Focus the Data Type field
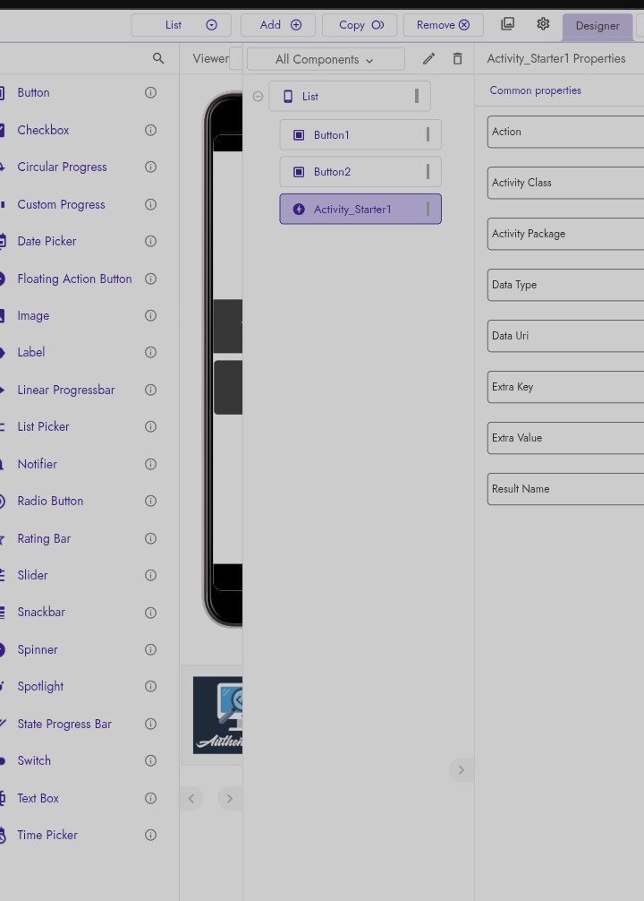The image size is (644, 901). [566, 285]
